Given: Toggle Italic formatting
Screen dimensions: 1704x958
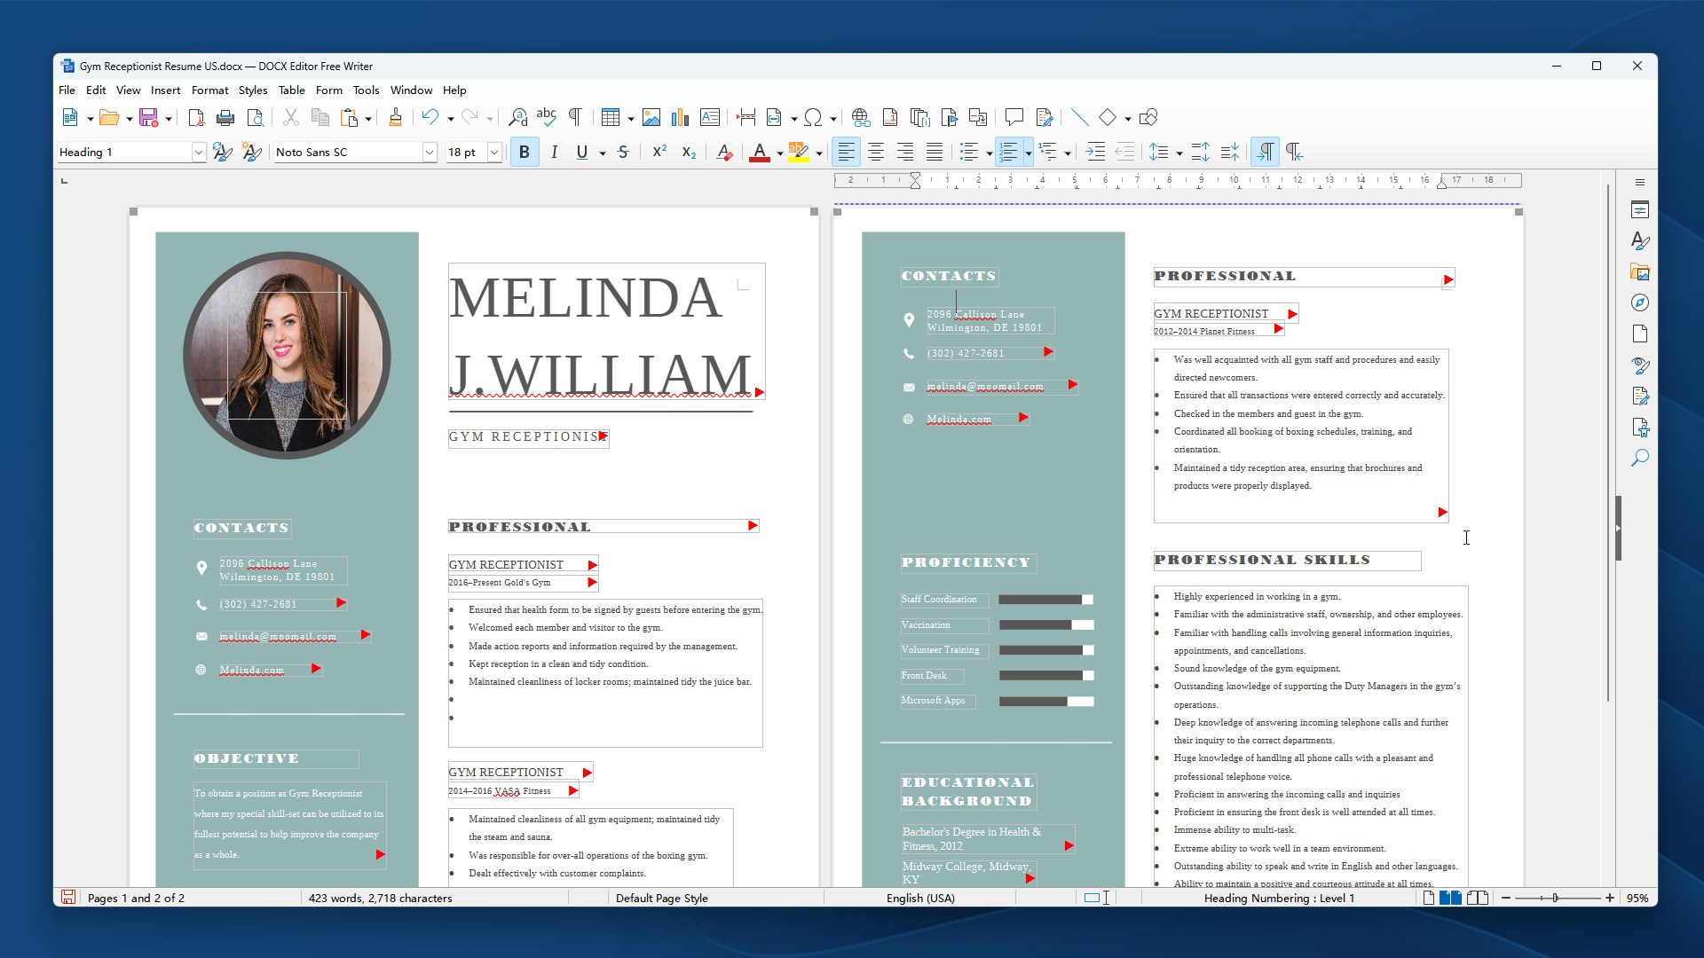Looking at the screenshot, I should click(554, 153).
